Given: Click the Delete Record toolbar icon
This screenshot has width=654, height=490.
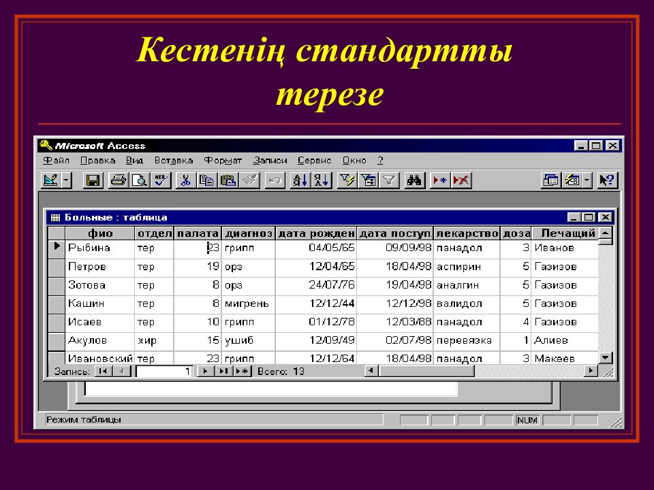Looking at the screenshot, I should [461, 180].
